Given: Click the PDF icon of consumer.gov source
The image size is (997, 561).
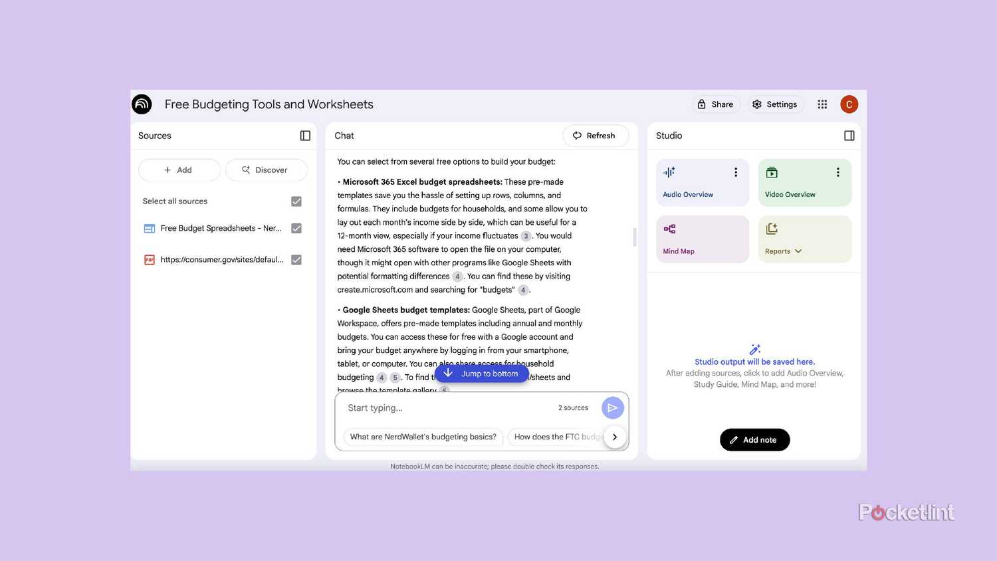Looking at the screenshot, I should pyautogui.click(x=150, y=260).
